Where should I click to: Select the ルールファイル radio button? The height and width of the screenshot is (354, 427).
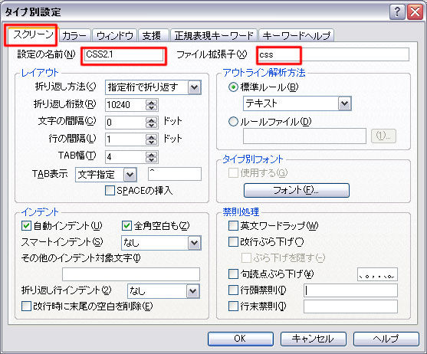tap(233, 122)
